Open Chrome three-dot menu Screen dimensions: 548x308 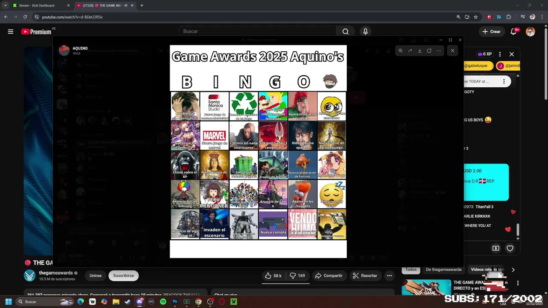point(542,17)
